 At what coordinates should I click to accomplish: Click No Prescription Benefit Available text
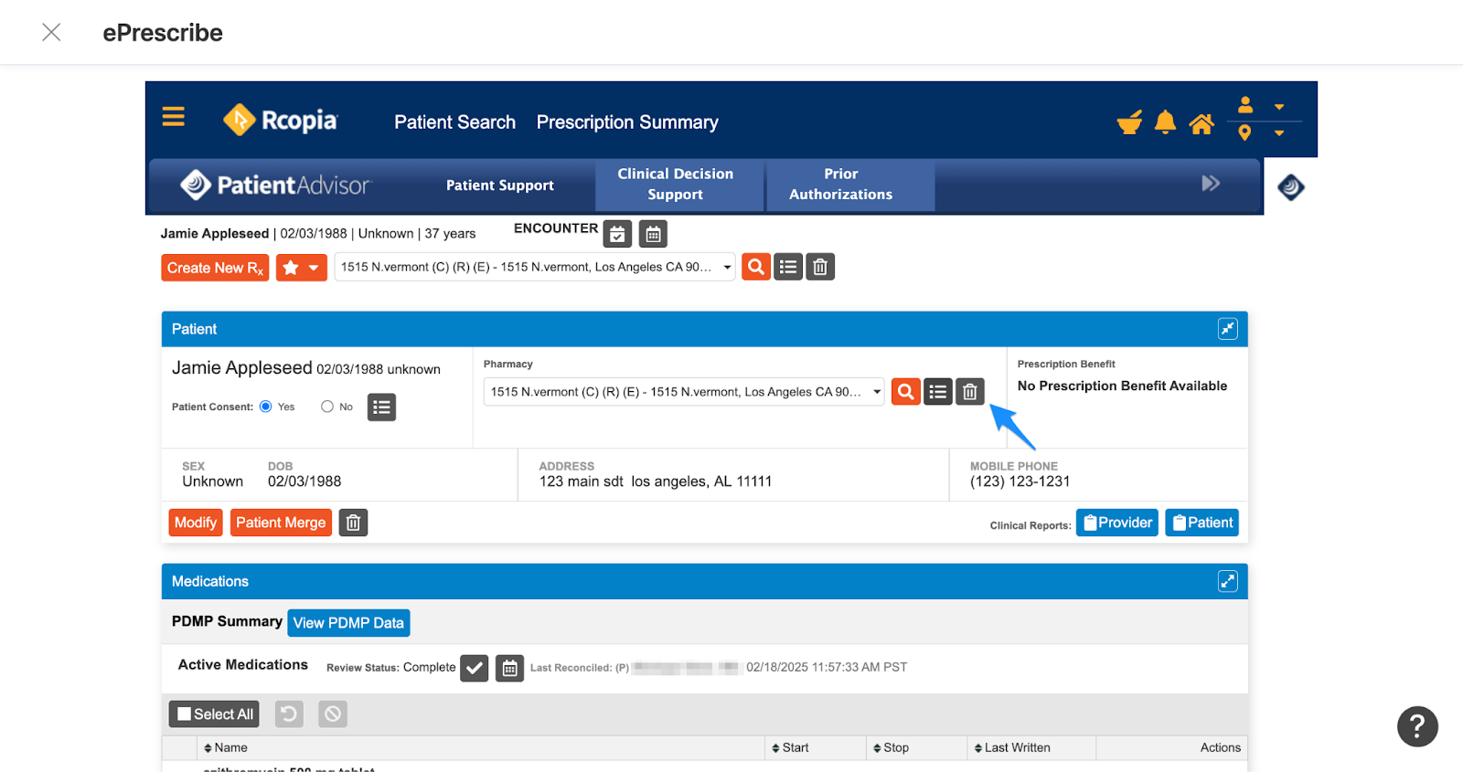pos(1122,386)
